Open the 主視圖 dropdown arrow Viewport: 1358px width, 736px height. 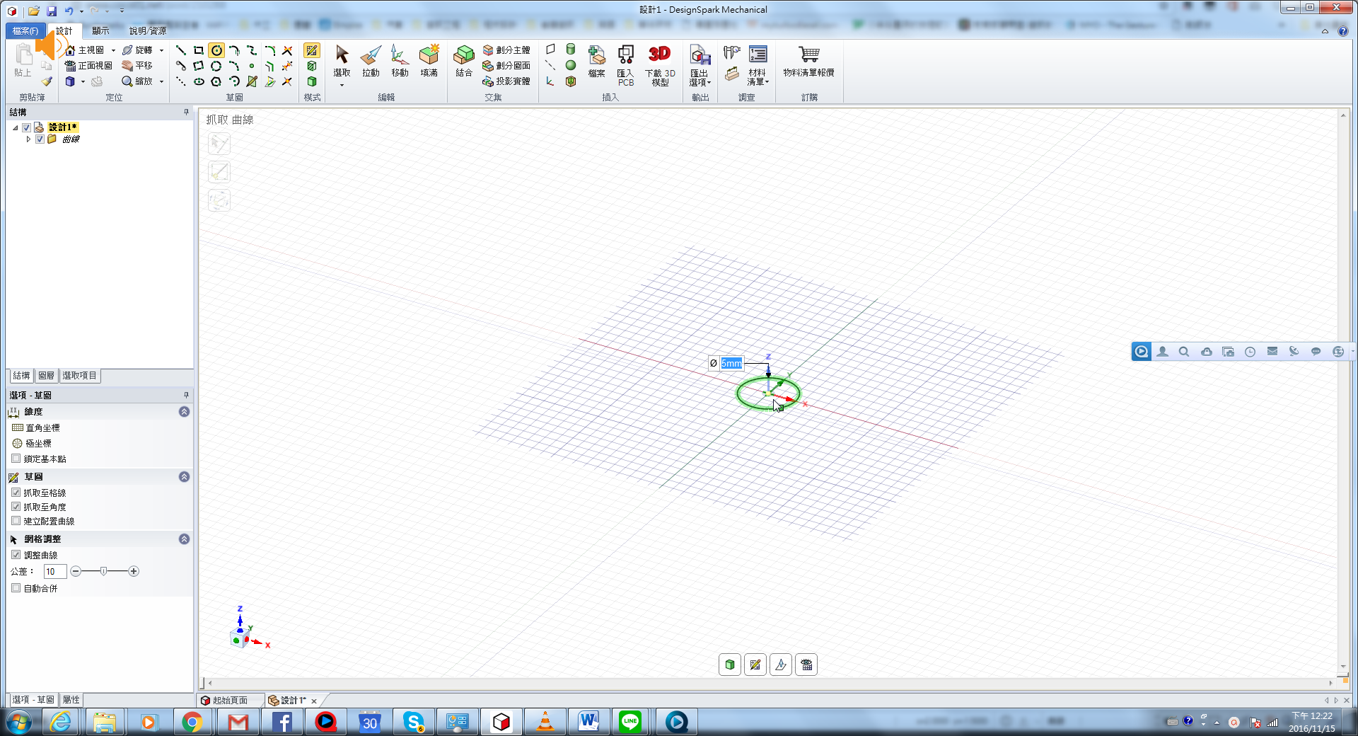coord(113,50)
